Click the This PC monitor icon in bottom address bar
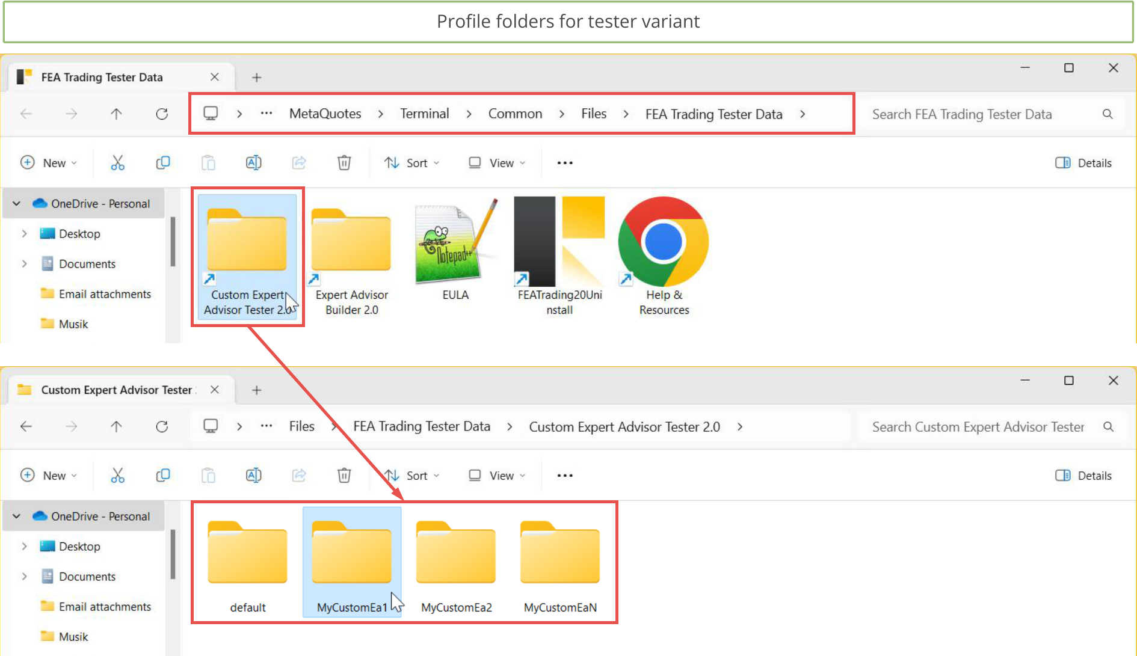This screenshot has height=656, width=1137. [211, 426]
